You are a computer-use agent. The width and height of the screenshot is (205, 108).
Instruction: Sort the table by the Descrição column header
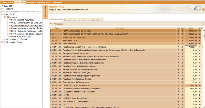point(119,28)
